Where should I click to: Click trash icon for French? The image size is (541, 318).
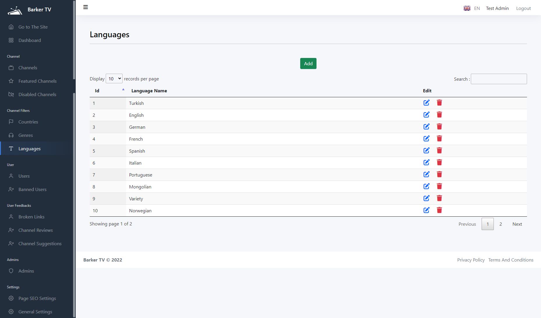click(x=439, y=139)
